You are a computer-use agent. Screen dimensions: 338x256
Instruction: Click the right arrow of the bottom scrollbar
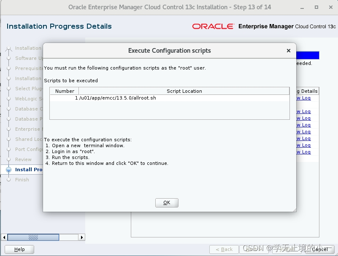(x=81, y=237)
